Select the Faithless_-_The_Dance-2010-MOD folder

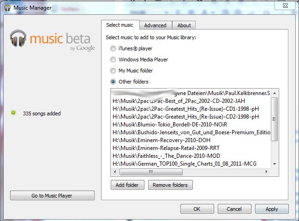pos(191,156)
